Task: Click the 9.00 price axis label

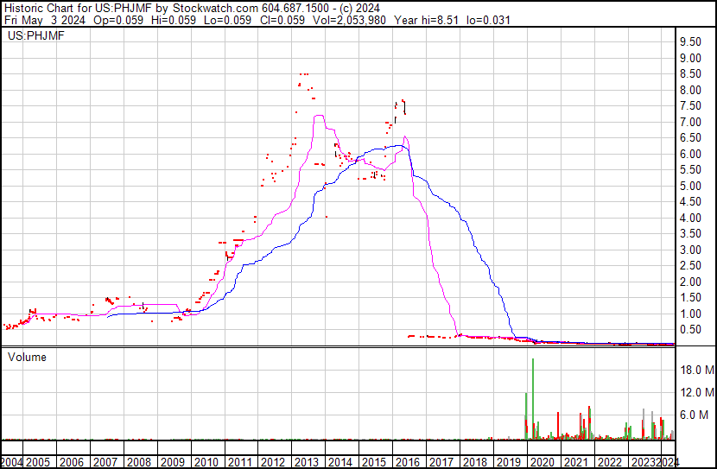Action: point(690,58)
